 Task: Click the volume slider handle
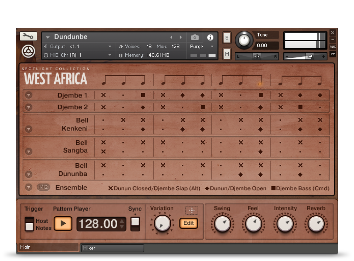pyautogui.click(x=309, y=56)
